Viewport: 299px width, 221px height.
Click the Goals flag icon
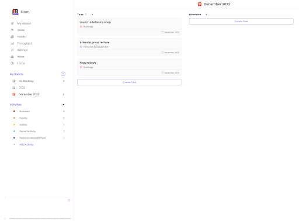click(12, 30)
